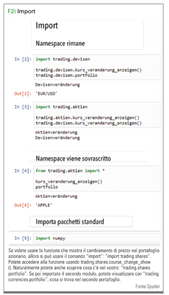Click trading.devisen.portfolio line in cell 2

66,75
